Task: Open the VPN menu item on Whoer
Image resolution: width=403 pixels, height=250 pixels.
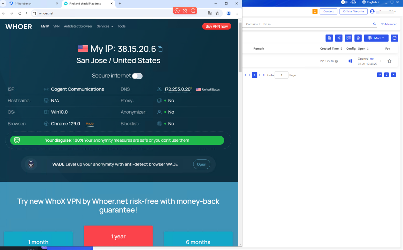Action: [56, 26]
